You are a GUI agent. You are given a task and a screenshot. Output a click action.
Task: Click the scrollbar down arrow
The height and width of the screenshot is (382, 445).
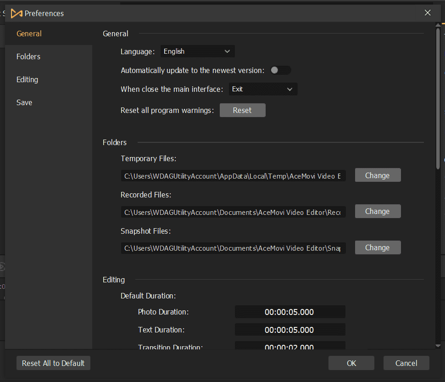tap(438, 346)
